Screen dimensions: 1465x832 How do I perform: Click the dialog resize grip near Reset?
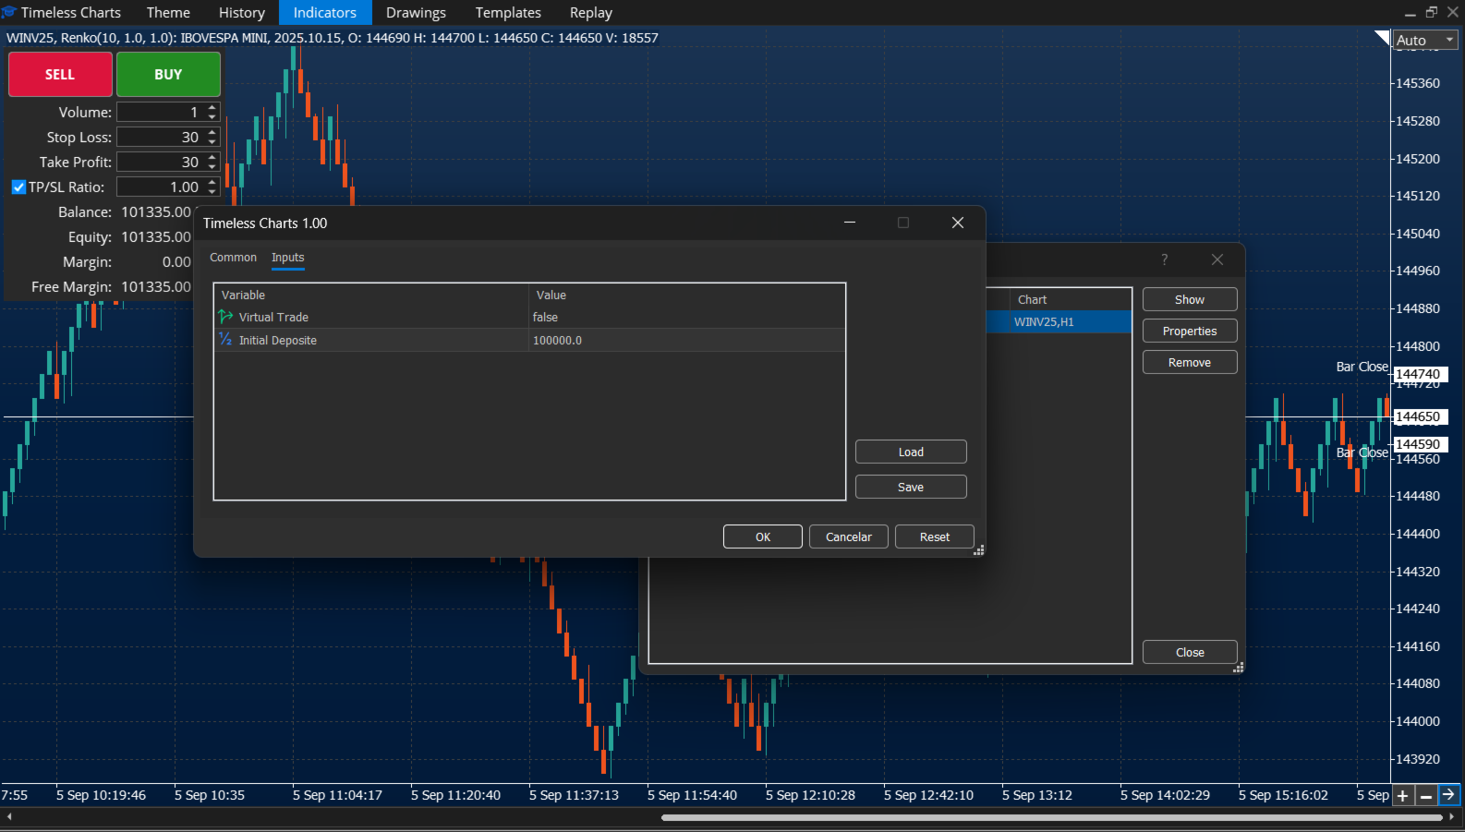(x=980, y=549)
